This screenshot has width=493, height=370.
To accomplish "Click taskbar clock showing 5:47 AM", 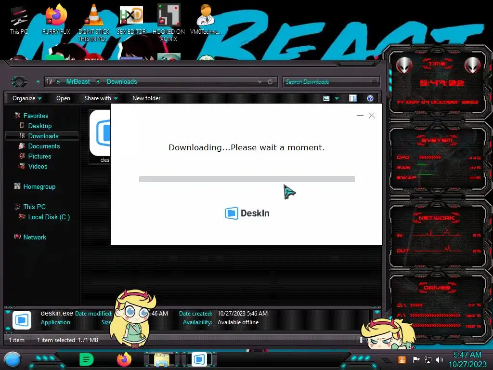I will click(467, 359).
